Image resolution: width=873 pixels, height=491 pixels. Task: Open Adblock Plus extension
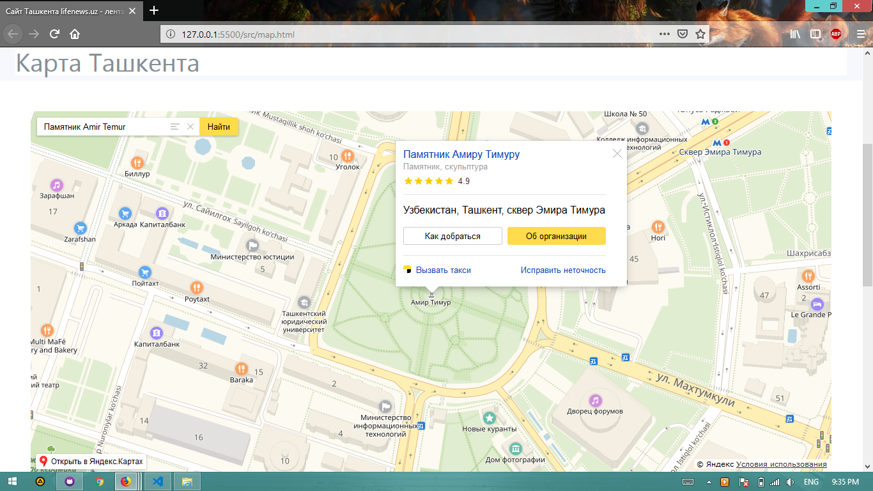tap(836, 35)
